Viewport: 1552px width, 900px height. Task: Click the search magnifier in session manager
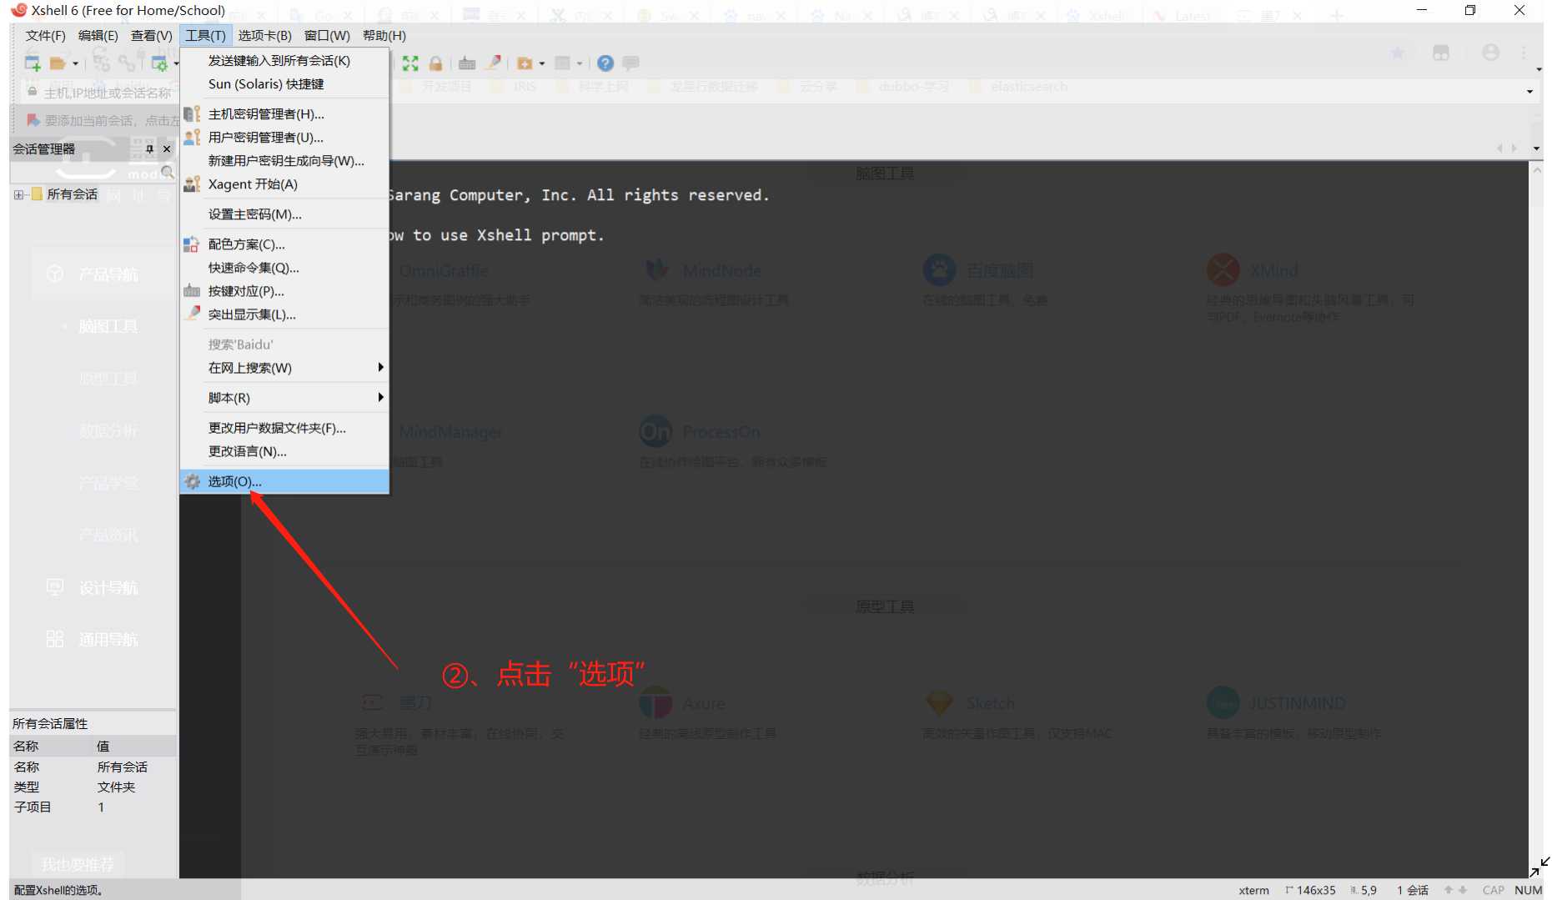pyautogui.click(x=168, y=173)
